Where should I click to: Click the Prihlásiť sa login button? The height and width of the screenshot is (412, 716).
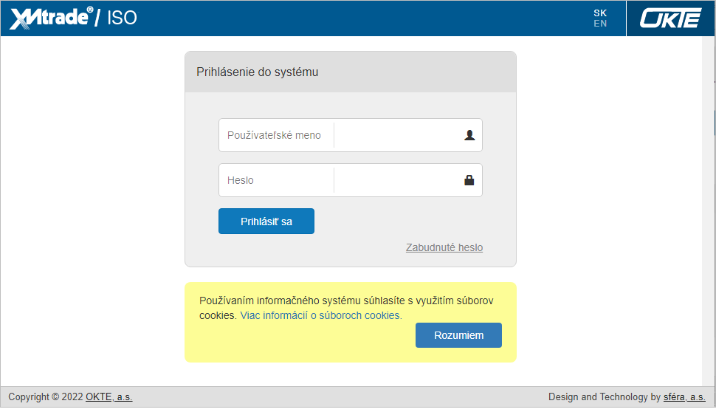[x=266, y=221]
